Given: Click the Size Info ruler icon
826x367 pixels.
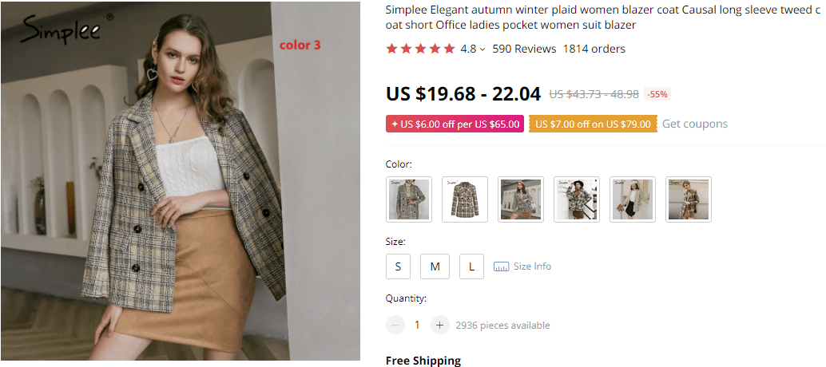Looking at the screenshot, I should coord(502,266).
